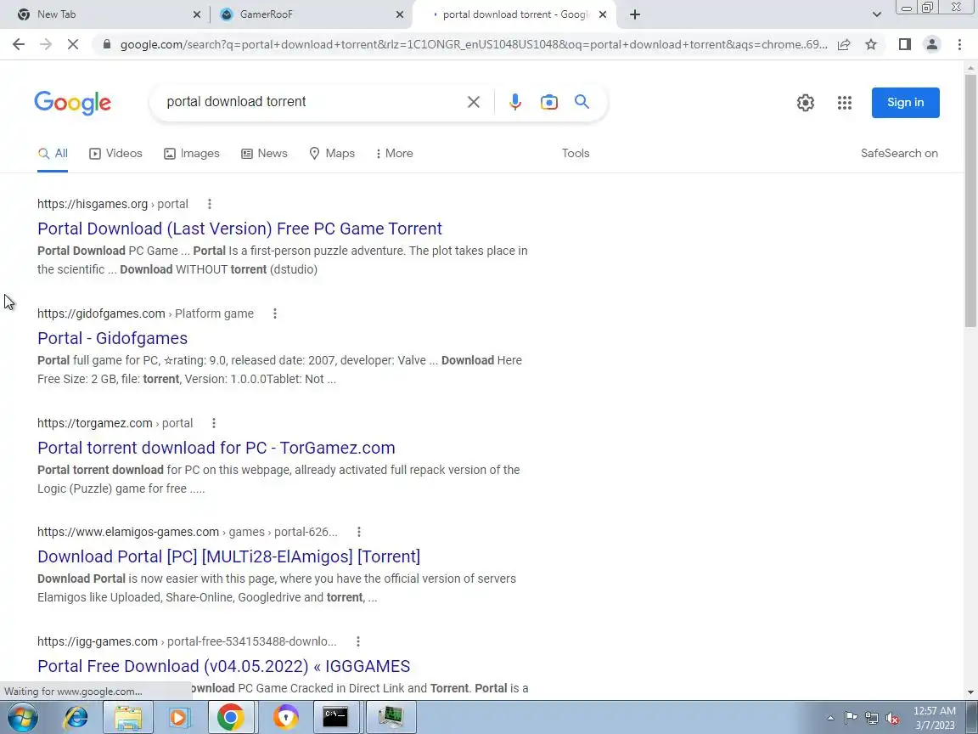Close the GamerRooF tab
The width and height of the screenshot is (978, 734).
point(400,14)
